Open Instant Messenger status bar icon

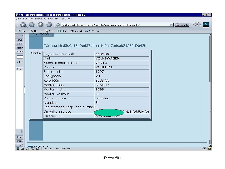pos(27,148)
